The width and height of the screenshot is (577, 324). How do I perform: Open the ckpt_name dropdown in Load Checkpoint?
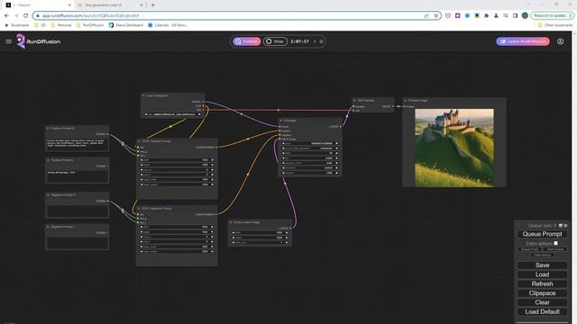(x=172, y=114)
